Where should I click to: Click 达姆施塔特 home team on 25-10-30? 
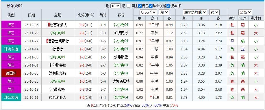58,73
